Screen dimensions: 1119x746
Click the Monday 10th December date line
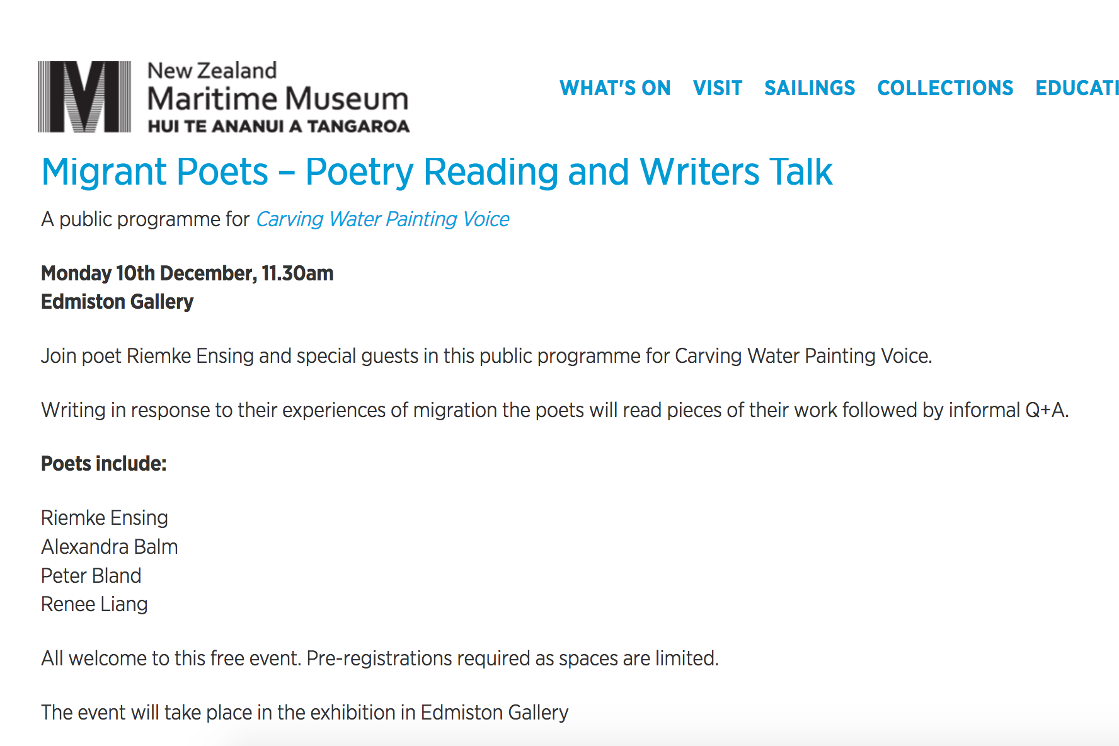pos(187,273)
